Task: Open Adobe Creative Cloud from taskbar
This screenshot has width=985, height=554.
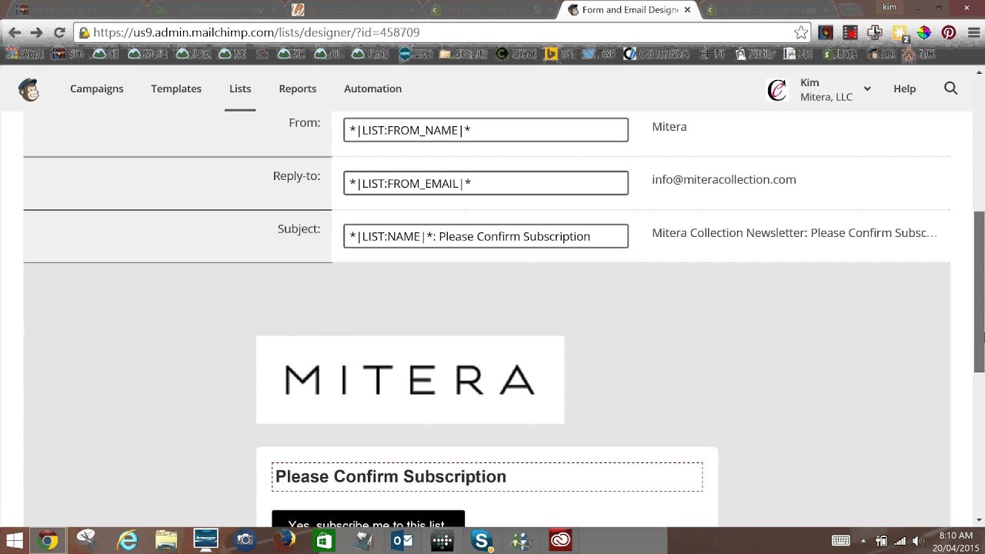Action: 560,540
